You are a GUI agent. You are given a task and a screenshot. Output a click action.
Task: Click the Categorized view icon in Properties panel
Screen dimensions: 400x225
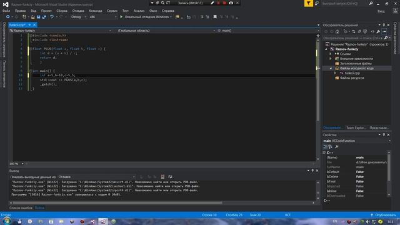pyautogui.click(x=325, y=147)
